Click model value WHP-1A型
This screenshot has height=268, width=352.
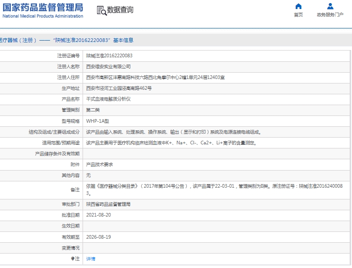coord(97,121)
